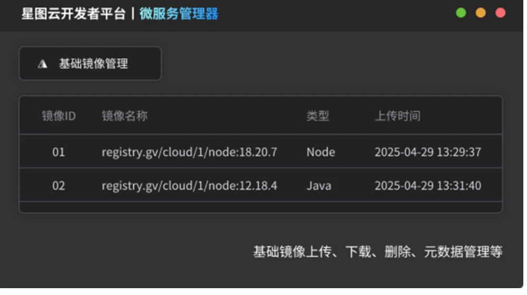Click the 星图云开发者平台 platform title
Viewport: 527px width, 295px height.
coord(73,14)
